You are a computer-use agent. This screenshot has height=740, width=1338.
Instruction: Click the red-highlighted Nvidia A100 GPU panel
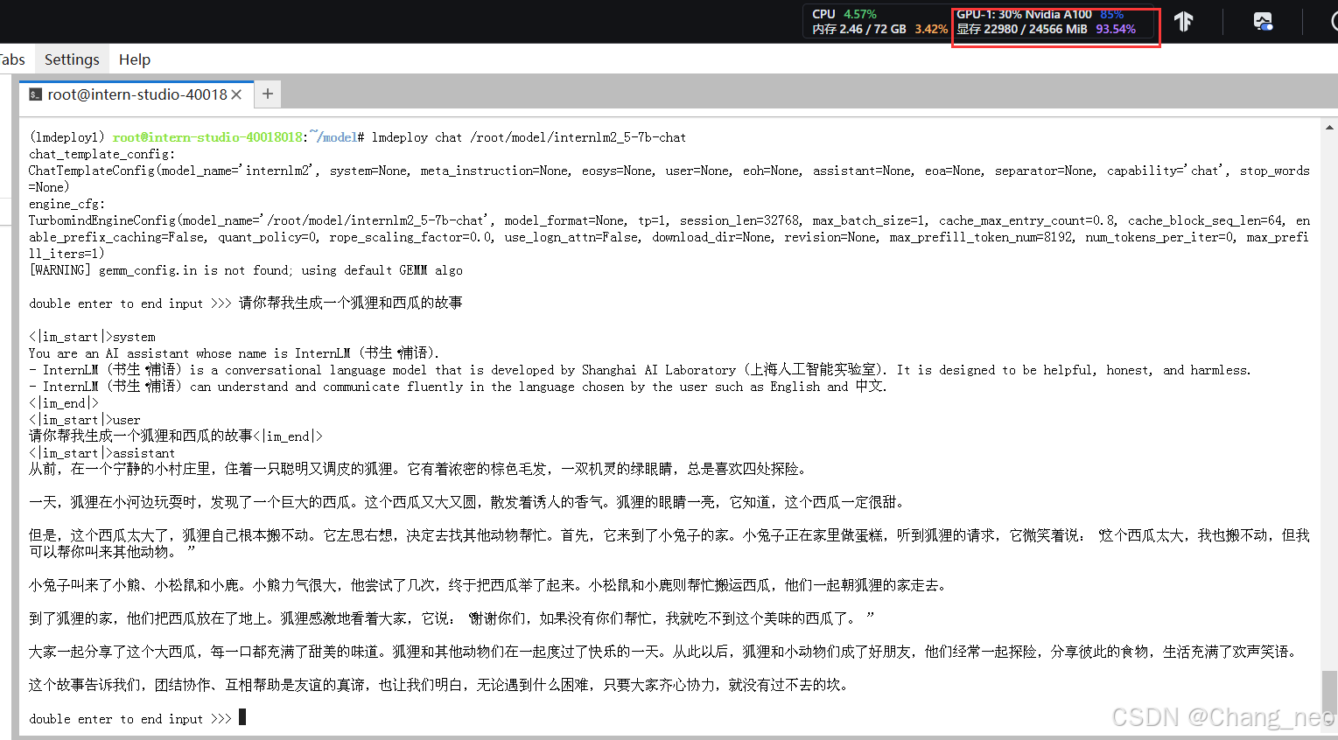coord(1055,21)
